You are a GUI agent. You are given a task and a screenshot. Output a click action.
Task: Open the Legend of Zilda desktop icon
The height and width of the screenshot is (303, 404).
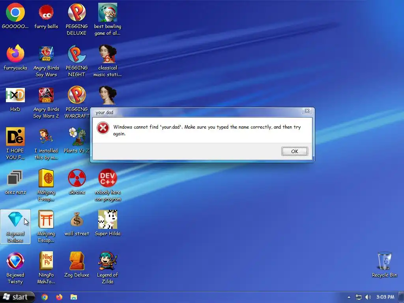(x=108, y=268)
